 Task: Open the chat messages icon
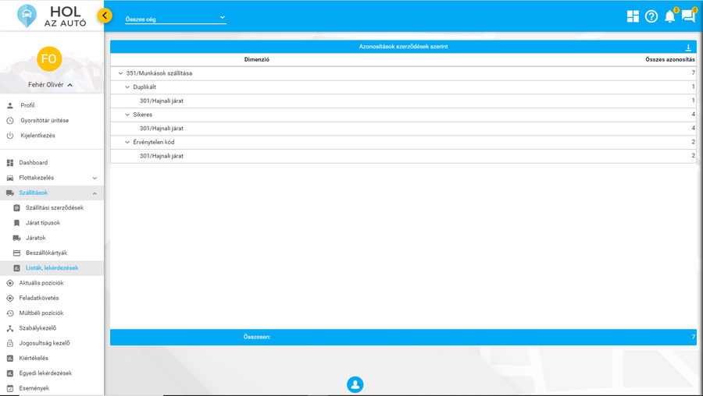688,16
